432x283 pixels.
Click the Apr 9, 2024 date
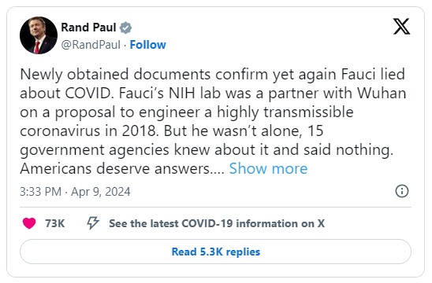(101, 192)
